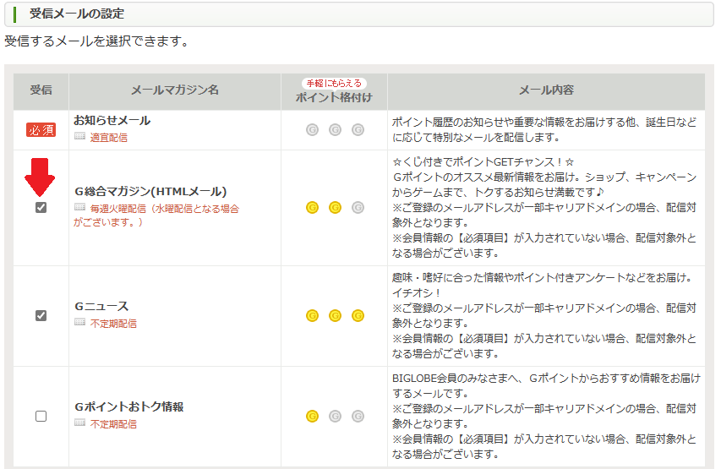Click the first gray coin in お知らせメール row
The width and height of the screenshot is (721, 469).
tap(312, 129)
